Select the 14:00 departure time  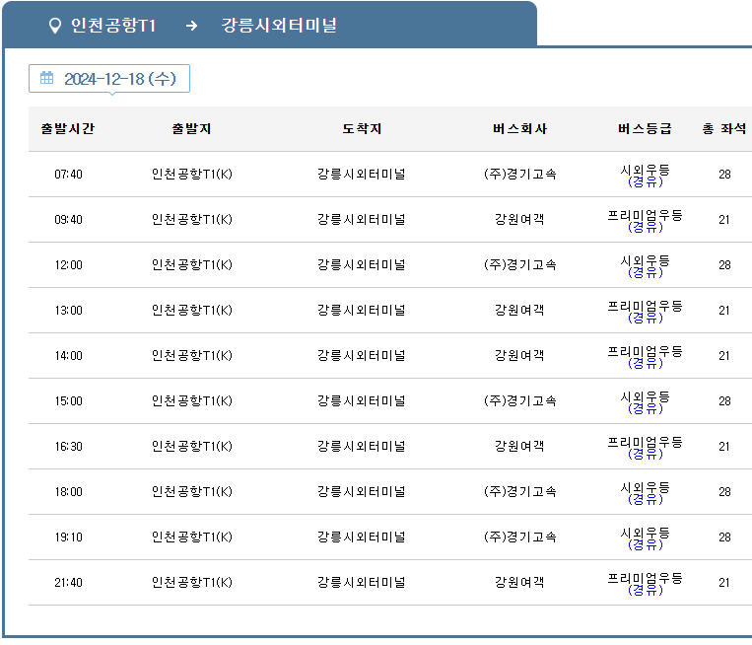tap(68, 356)
